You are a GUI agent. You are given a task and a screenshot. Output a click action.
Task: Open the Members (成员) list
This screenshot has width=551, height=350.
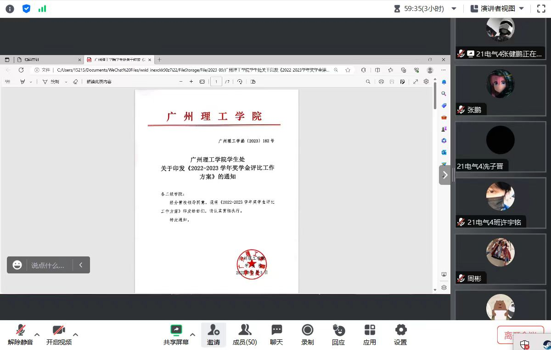pyautogui.click(x=244, y=334)
